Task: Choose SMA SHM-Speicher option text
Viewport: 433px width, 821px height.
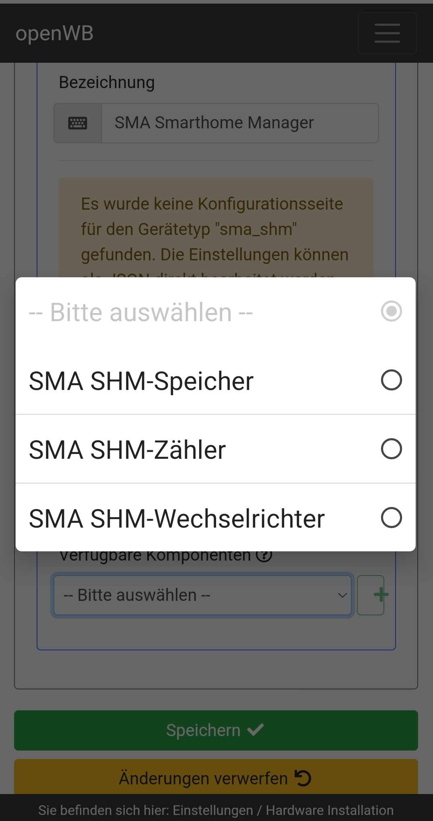Action: [141, 381]
